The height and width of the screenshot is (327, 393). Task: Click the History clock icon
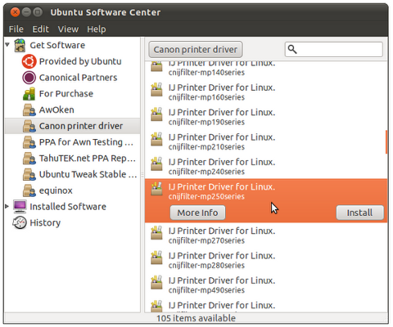pyautogui.click(x=20, y=222)
